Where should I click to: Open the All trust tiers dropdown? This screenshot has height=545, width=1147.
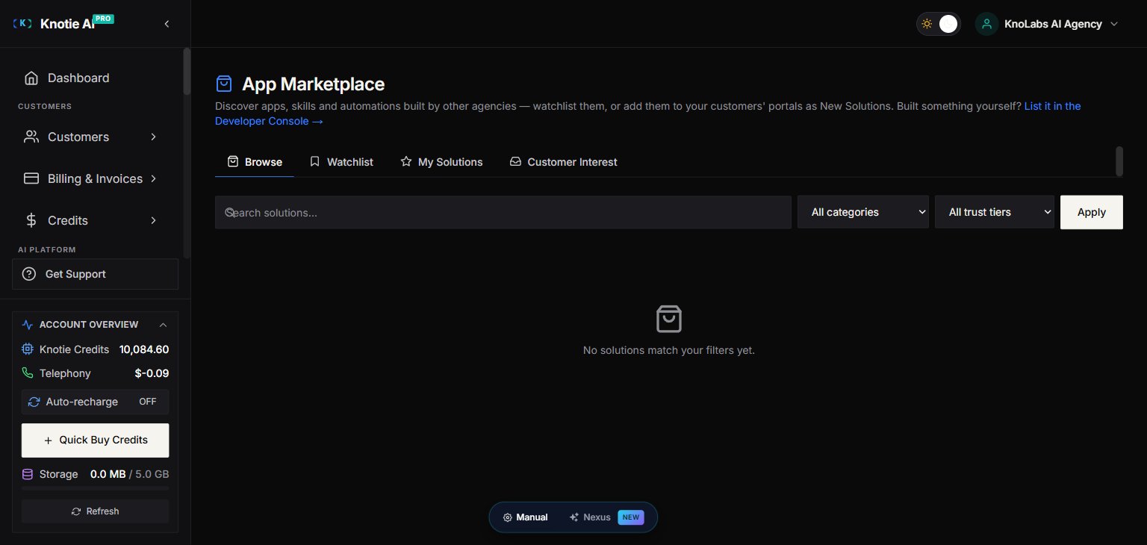click(x=995, y=212)
